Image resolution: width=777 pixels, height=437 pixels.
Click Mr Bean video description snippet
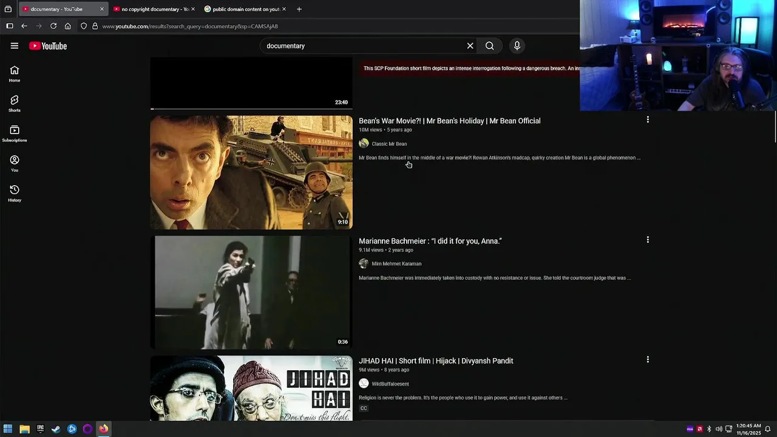pyautogui.click(x=500, y=158)
